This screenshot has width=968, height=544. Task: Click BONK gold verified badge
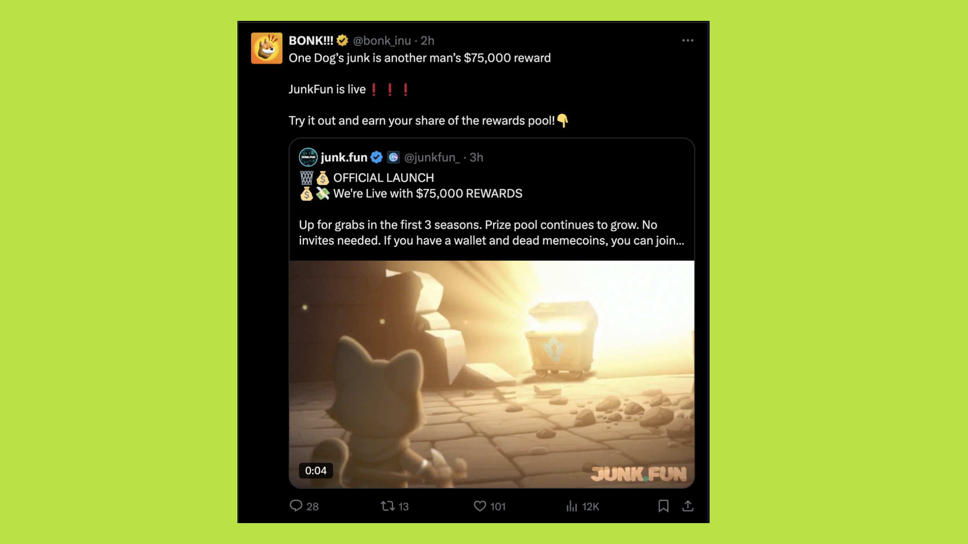pyautogui.click(x=342, y=40)
